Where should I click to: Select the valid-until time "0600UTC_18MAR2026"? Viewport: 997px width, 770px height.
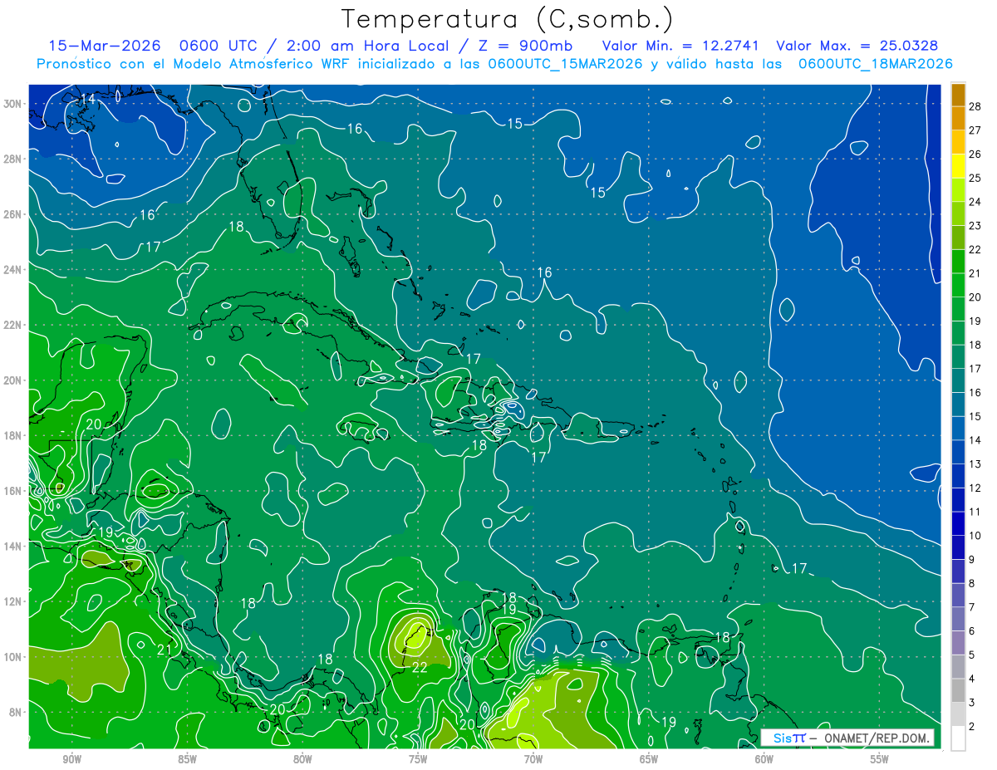(875, 64)
